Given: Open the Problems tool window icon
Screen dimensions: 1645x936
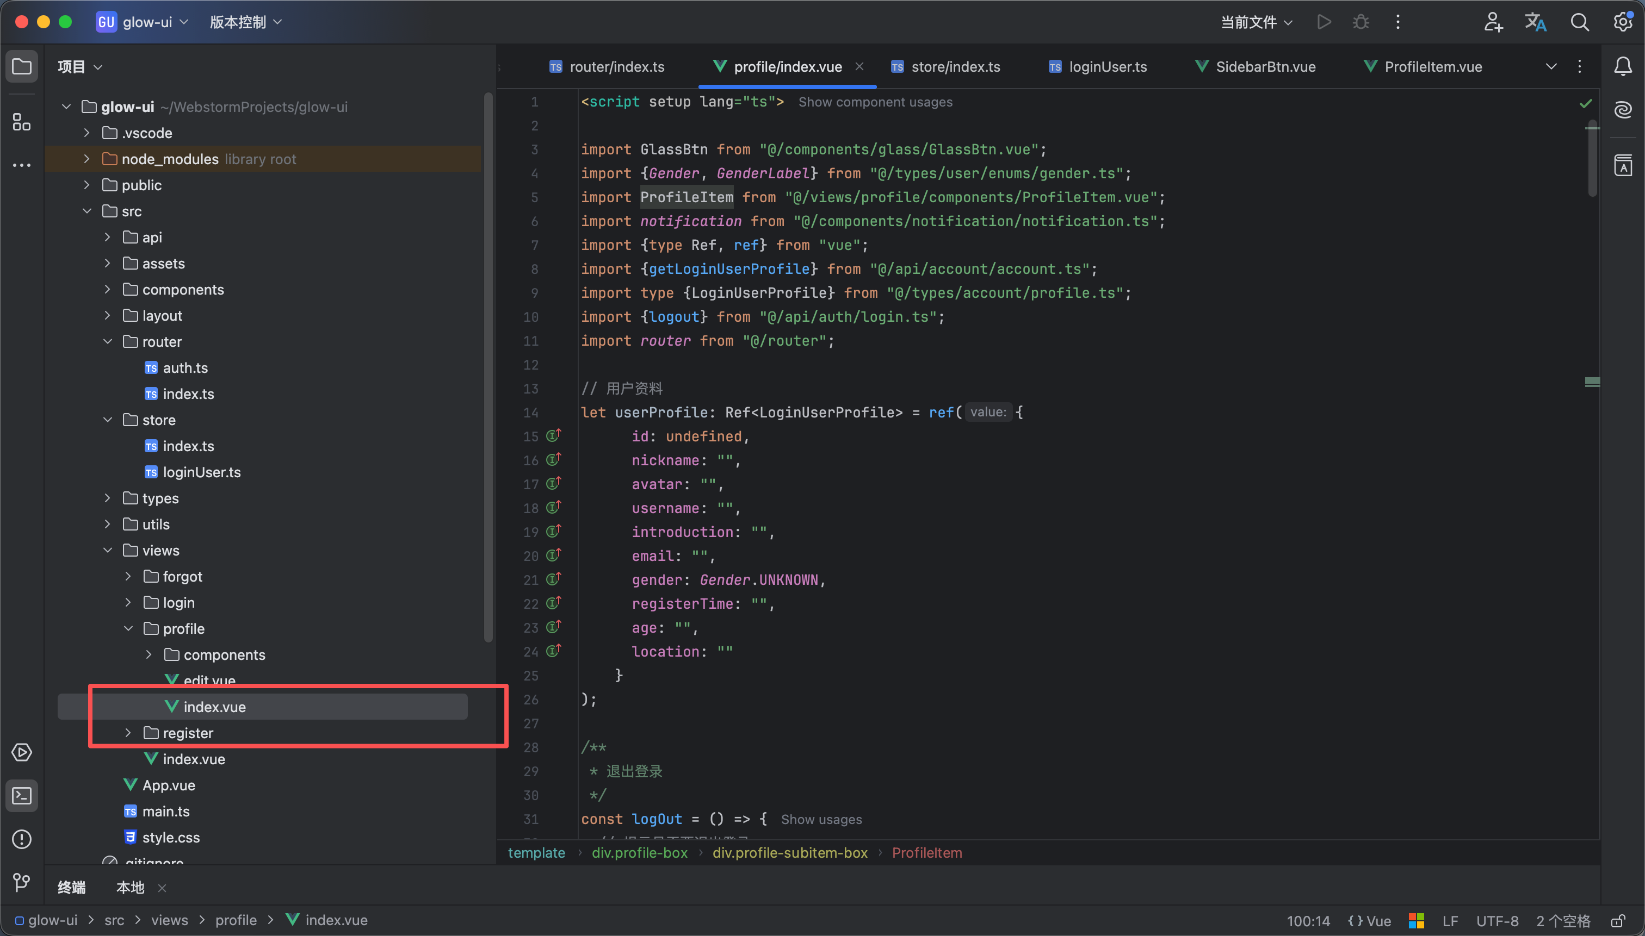Looking at the screenshot, I should point(21,839).
